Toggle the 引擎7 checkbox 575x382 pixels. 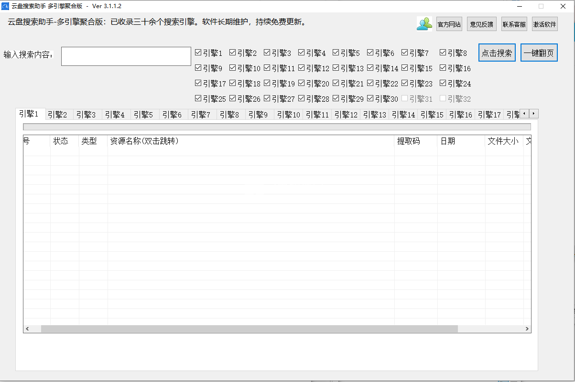[x=405, y=53]
